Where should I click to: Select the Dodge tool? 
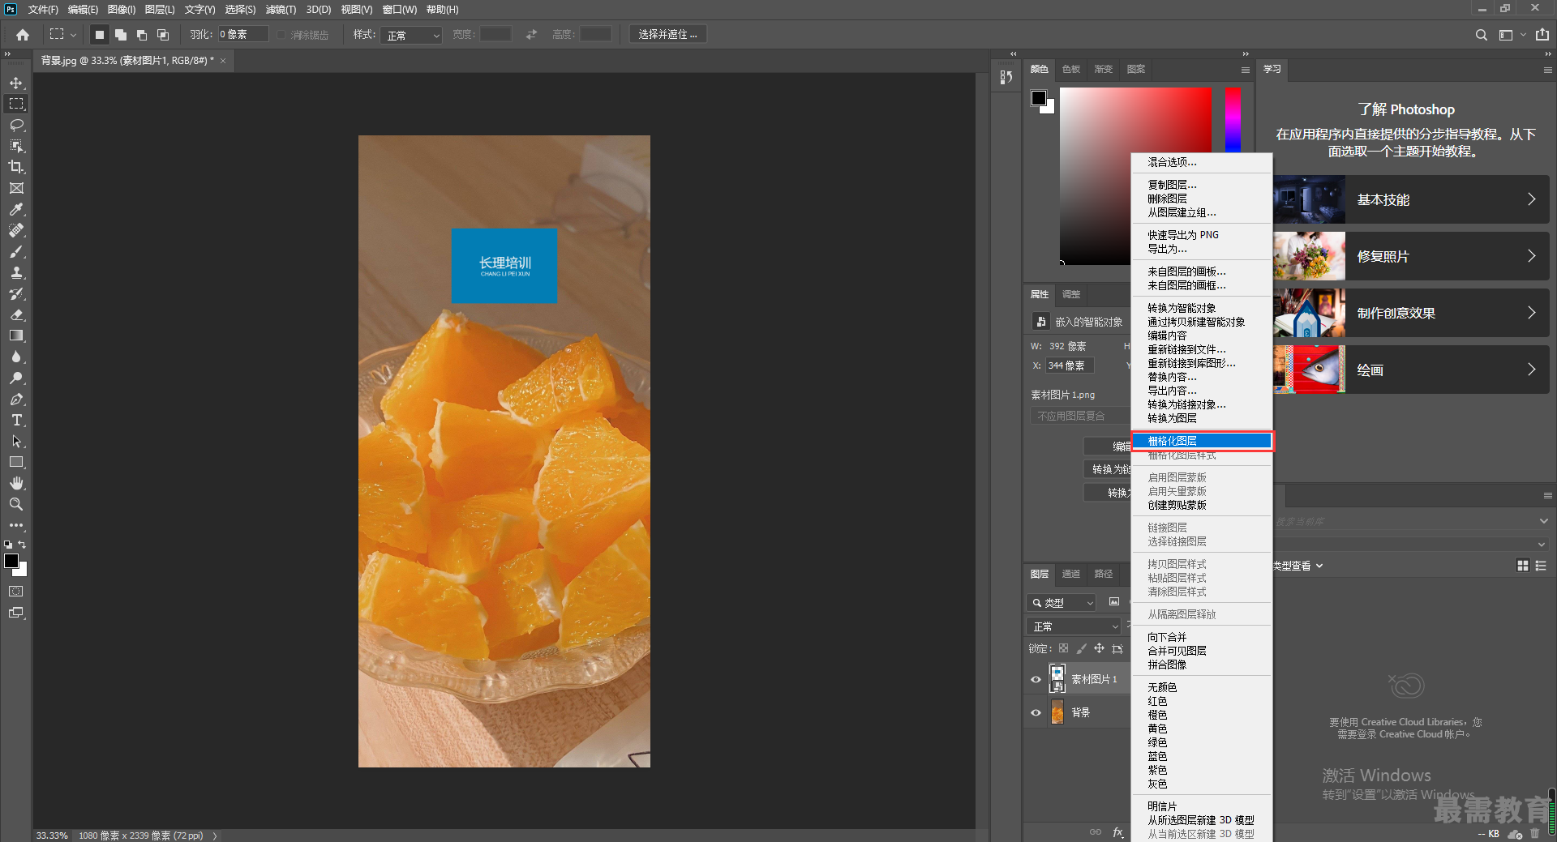(16, 378)
